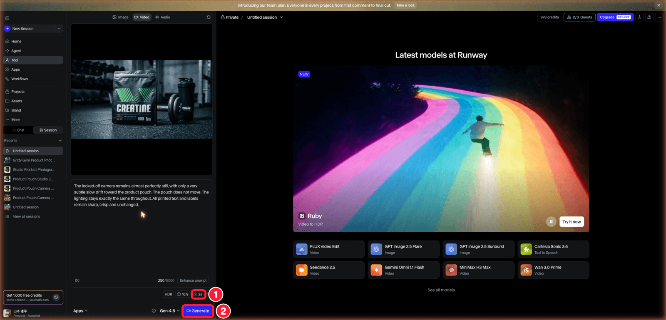Screen dimensions: 666x320
Task: Open the share/export icon in top bar
Action: click(x=639, y=17)
